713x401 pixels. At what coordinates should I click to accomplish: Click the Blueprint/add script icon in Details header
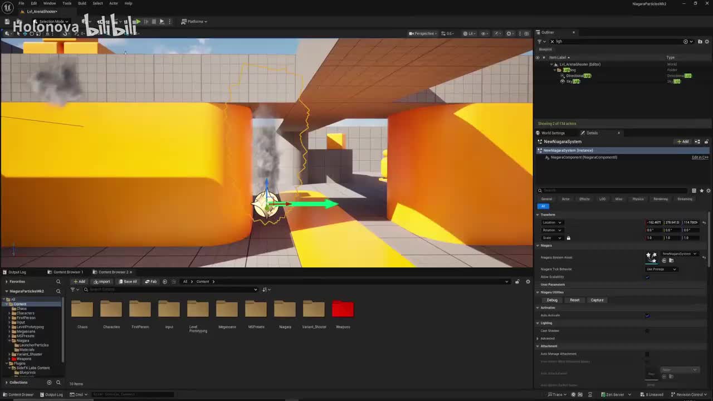697,141
